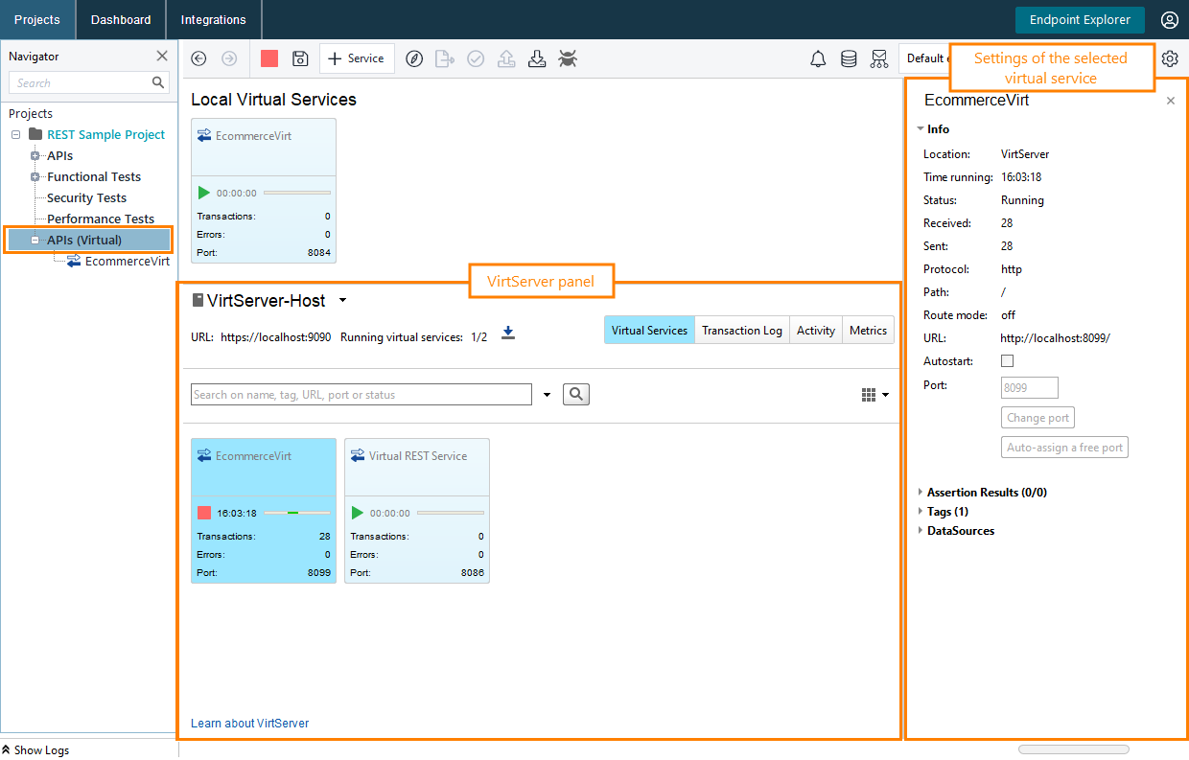The width and height of the screenshot is (1189, 760).
Task: Enable the Autostart checkbox
Action: click(1007, 361)
